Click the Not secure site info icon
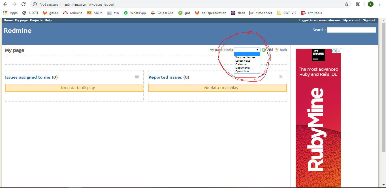The image size is (386, 188). [x=35, y=4]
